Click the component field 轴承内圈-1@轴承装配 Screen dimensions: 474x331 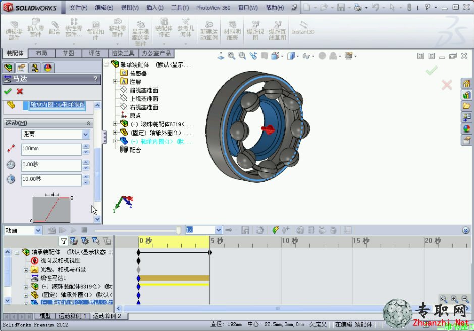click(57, 105)
